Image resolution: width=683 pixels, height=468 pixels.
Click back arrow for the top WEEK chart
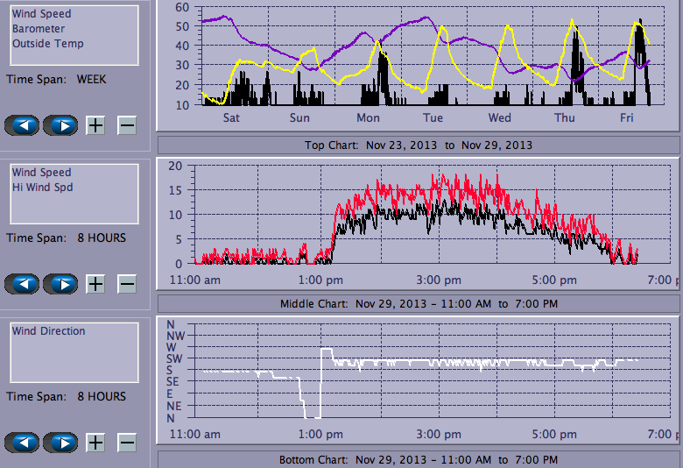click(22, 125)
